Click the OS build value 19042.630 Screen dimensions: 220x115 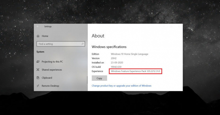pos(116,67)
